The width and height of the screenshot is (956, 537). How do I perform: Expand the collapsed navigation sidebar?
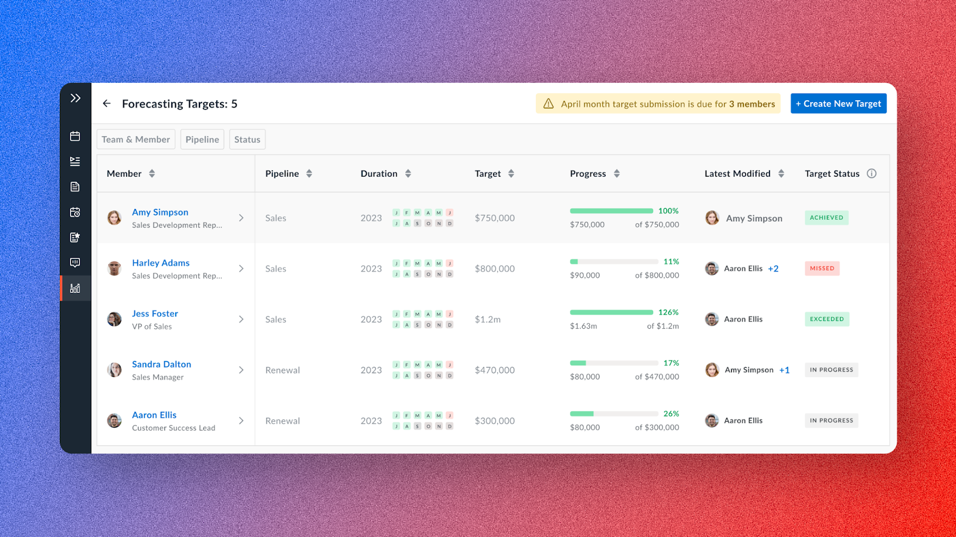75,97
